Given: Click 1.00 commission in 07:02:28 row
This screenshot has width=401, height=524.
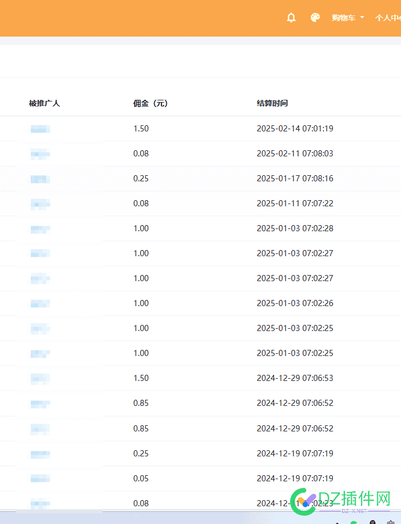Looking at the screenshot, I should tap(141, 228).
